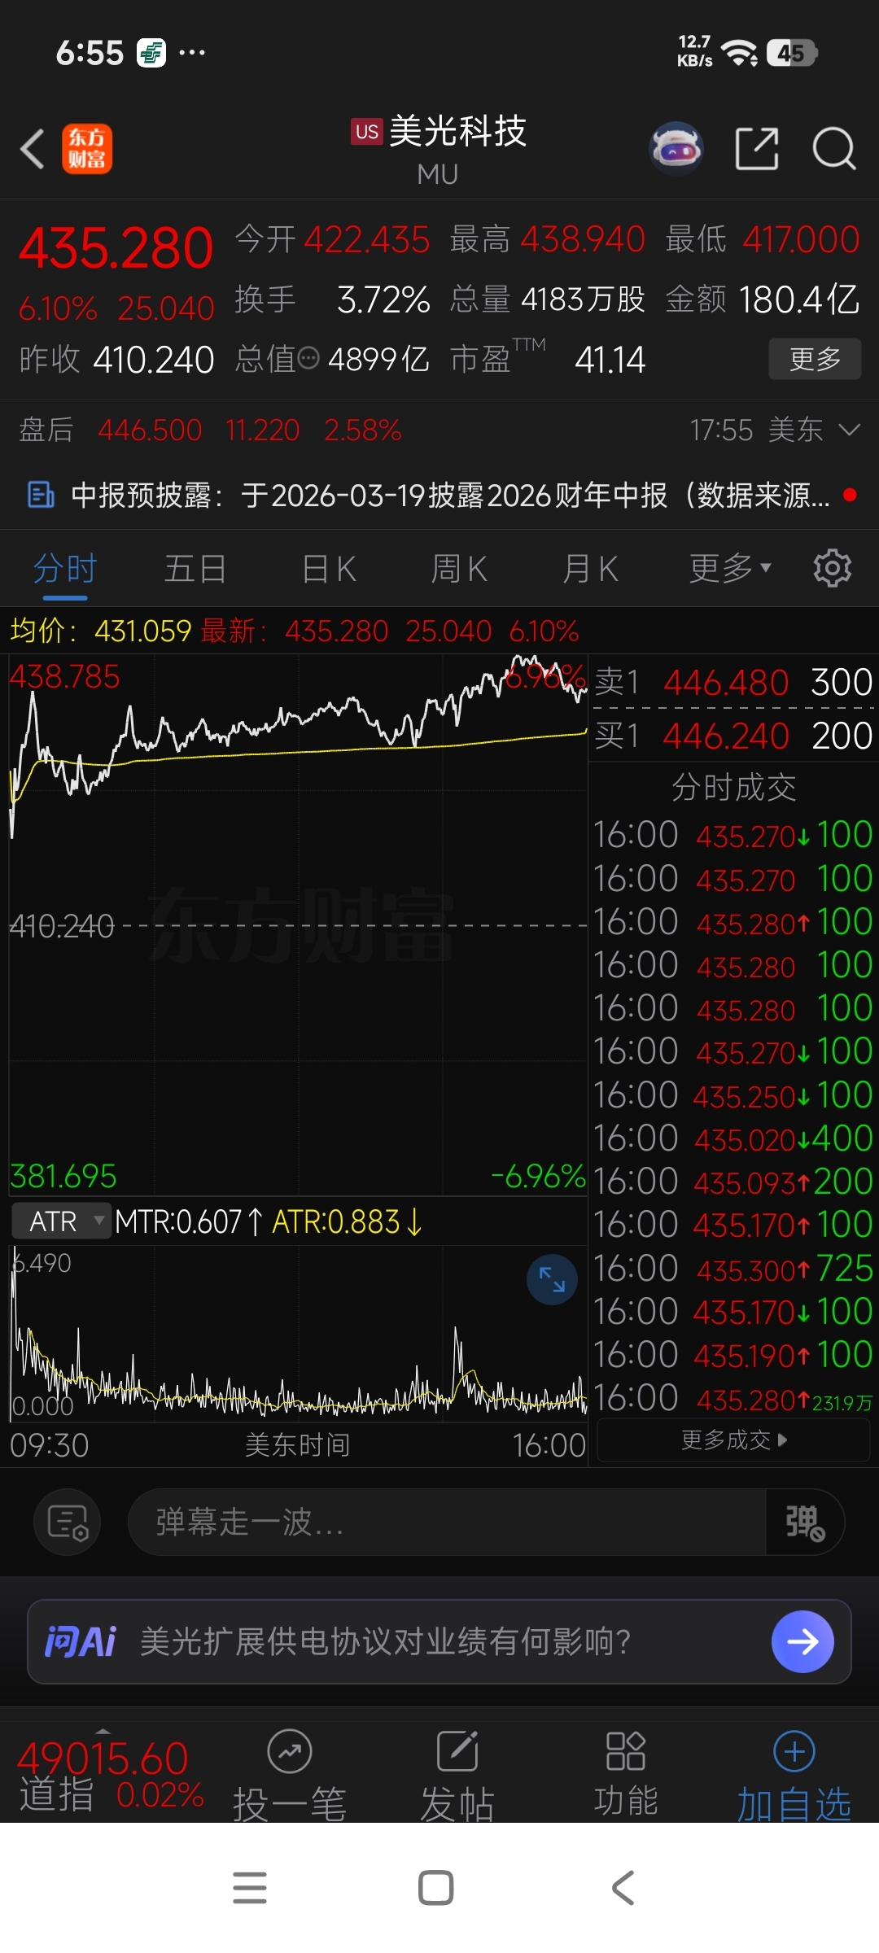Tap trade row 435.020 with 400 shares
The width and height of the screenshot is (879, 1953).
pos(733,1138)
